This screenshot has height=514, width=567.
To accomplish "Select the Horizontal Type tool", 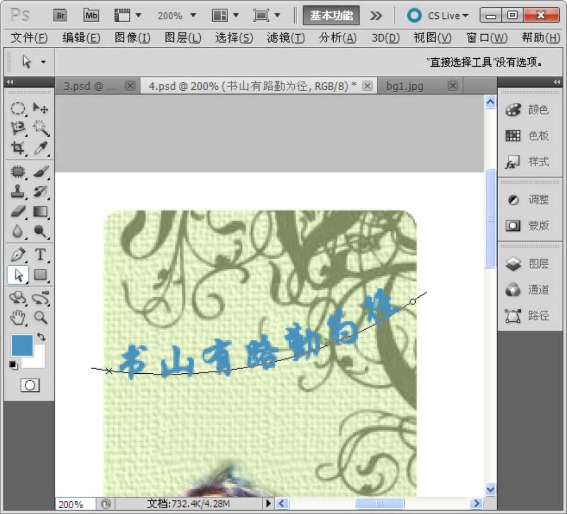I will (40, 255).
